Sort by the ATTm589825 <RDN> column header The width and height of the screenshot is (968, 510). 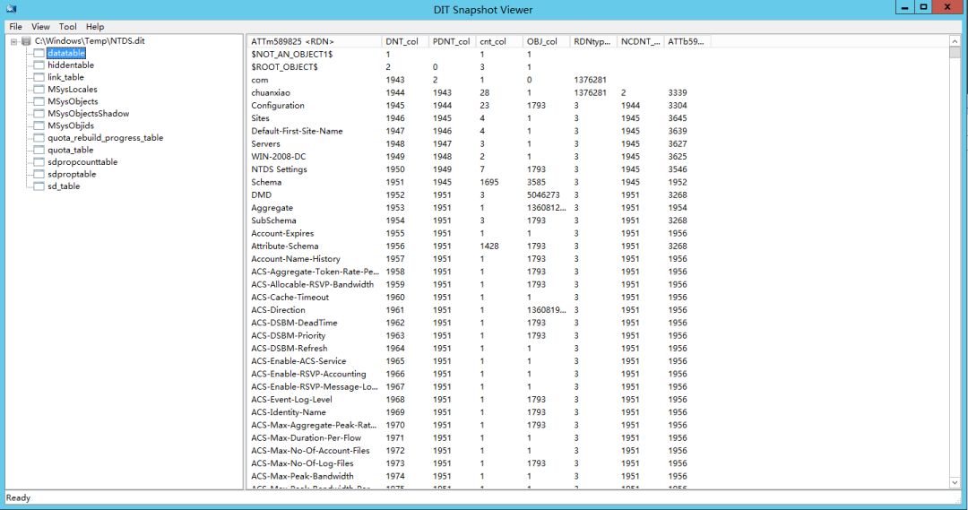[x=315, y=41]
